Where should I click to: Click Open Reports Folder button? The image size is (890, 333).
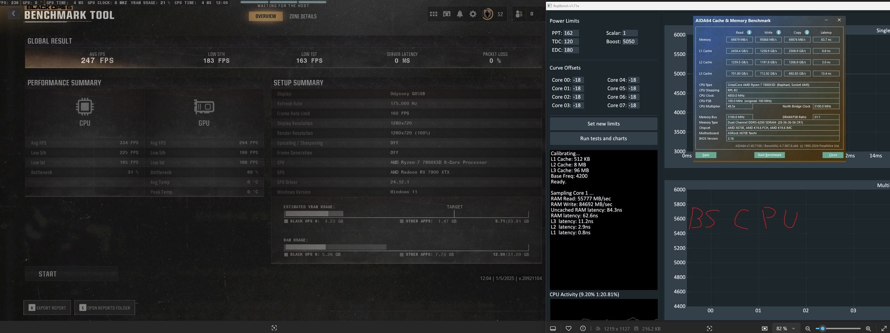tap(104, 307)
